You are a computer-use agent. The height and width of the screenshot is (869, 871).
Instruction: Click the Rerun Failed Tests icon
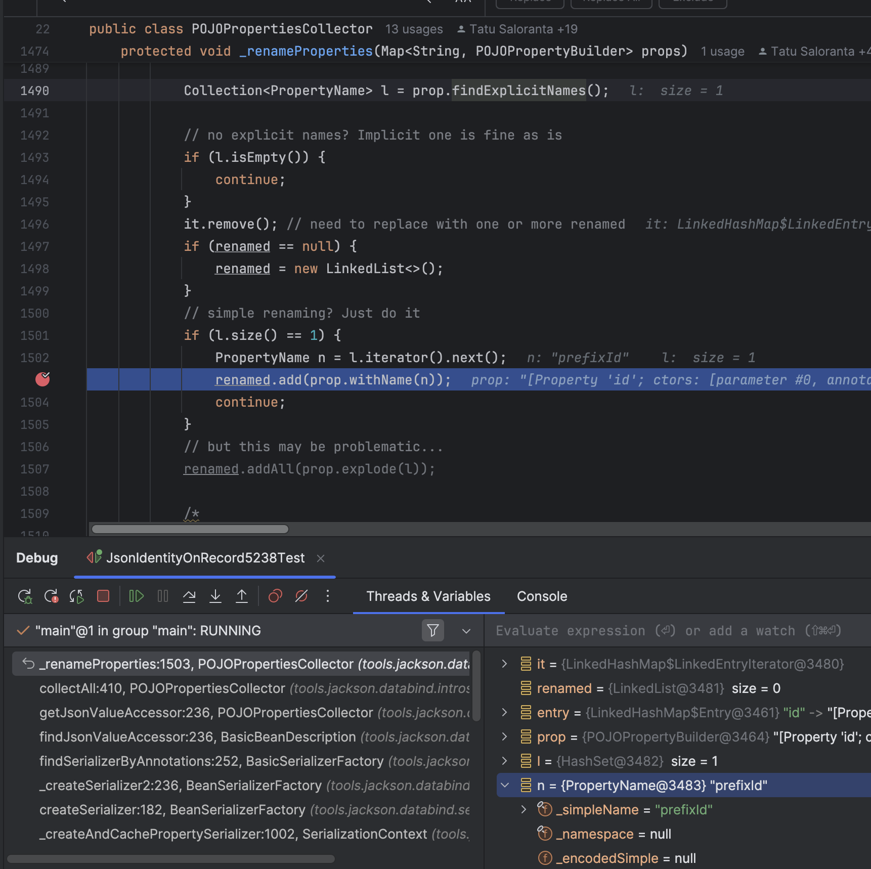(x=51, y=596)
